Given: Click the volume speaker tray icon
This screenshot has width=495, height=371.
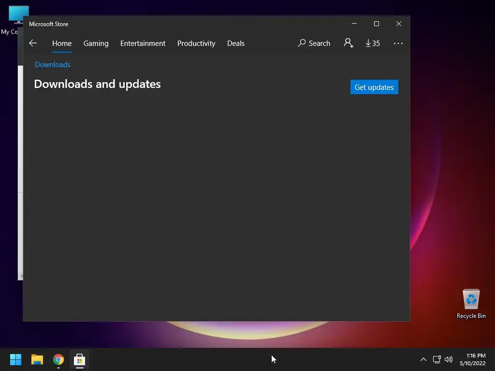Looking at the screenshot, I should click(448, 359).
